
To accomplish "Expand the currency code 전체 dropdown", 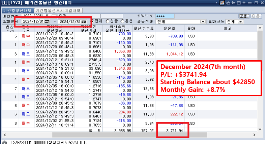I will click(240, 22).
